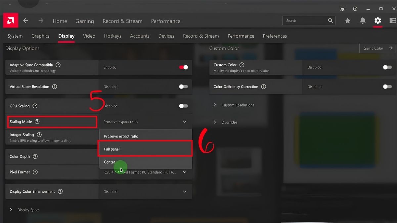This screenshot has height=223, width=397.
Task: Open notifications with the bell icon
Action: (363, 20)
